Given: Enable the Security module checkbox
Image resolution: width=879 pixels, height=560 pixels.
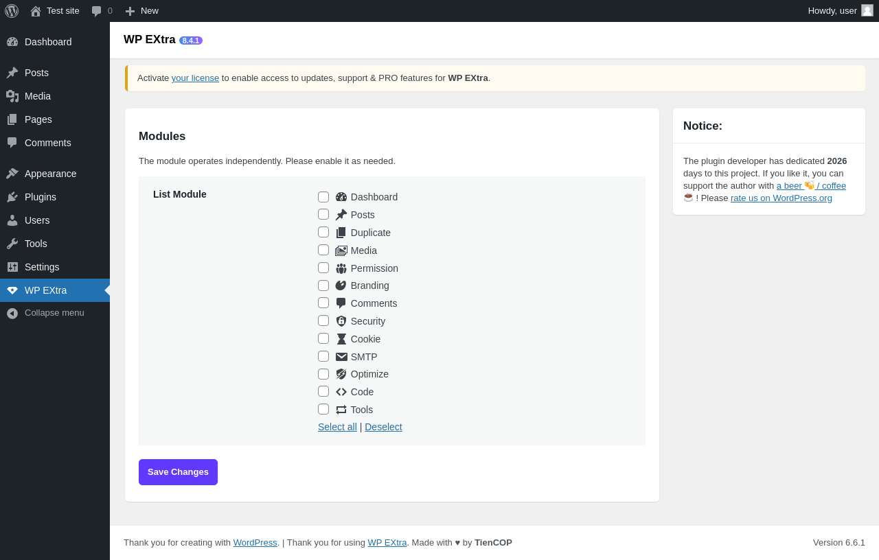Looking at the screenshot, I should click(x=323, y=320).
